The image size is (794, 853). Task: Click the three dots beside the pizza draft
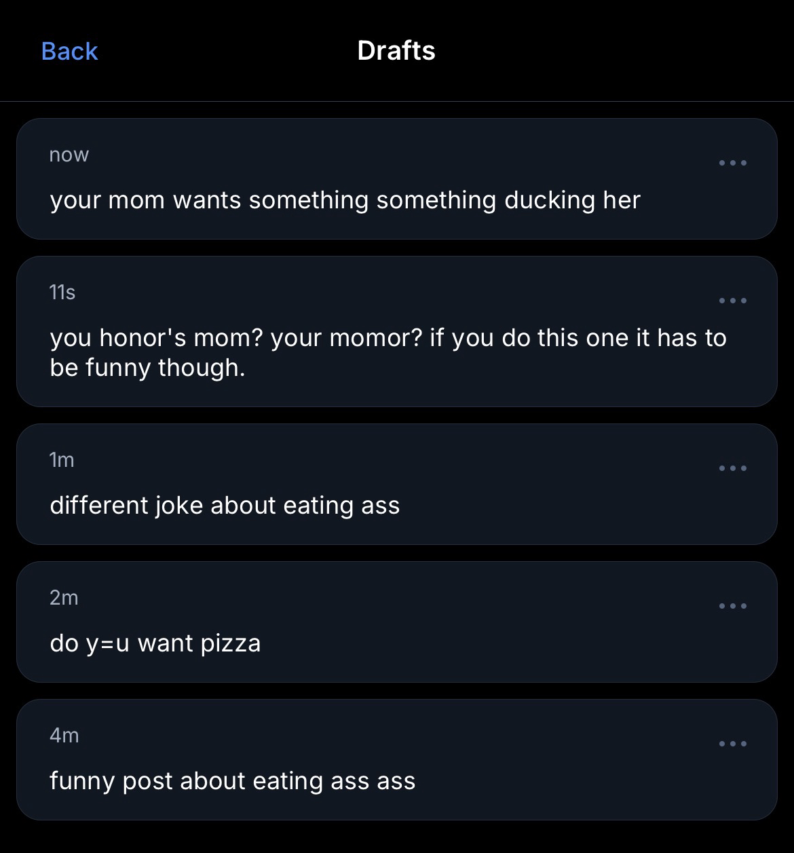pos(733,606)
